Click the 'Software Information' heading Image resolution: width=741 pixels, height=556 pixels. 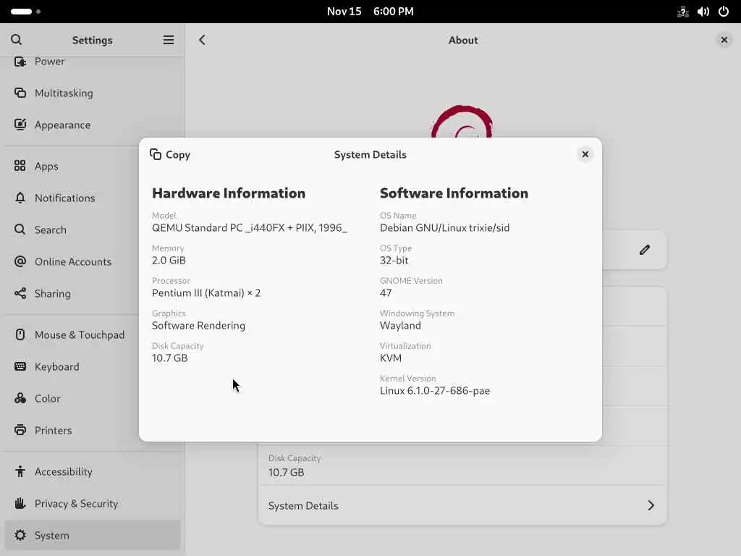pos(454,193)
